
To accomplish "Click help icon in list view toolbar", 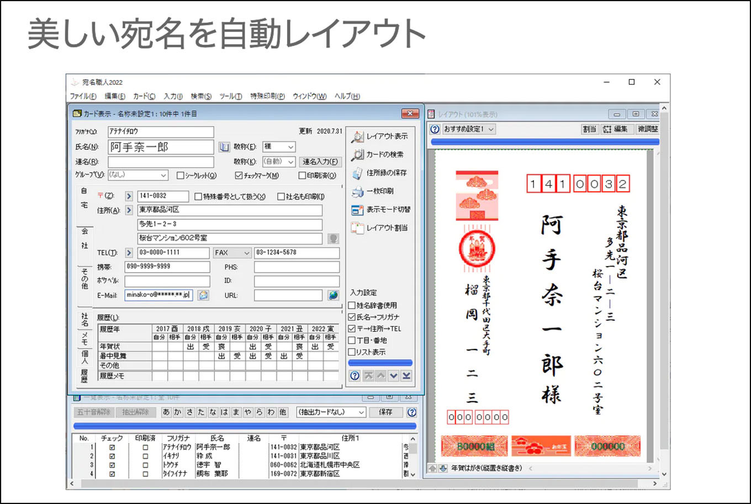I will (x=411, y=412).
